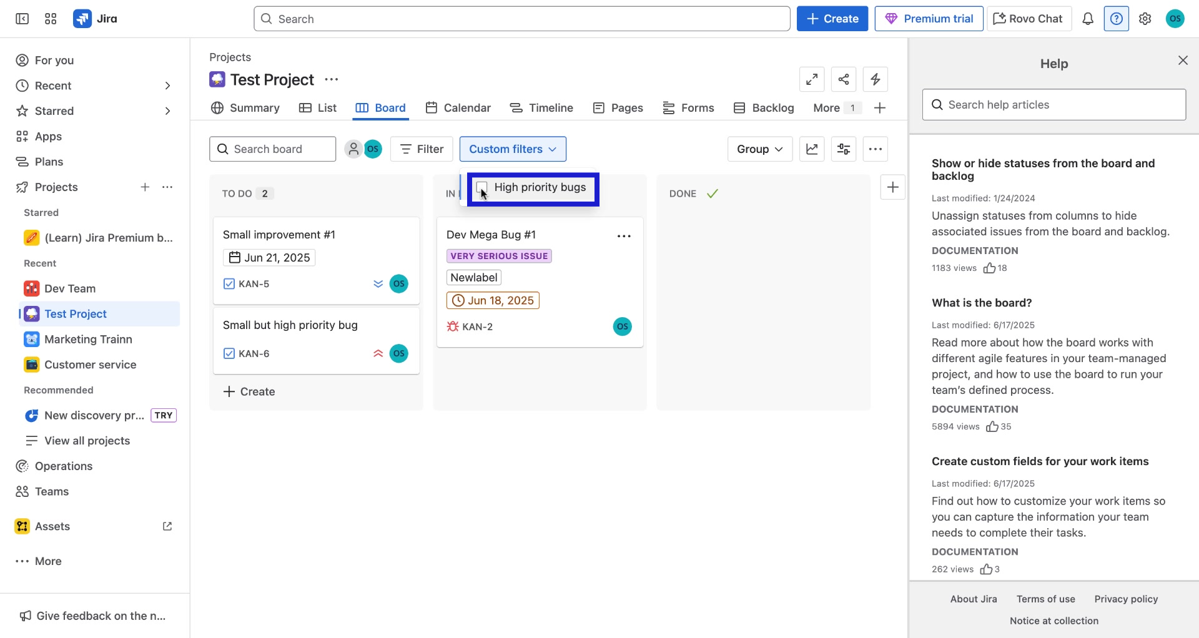
Task: Switch to the Timeline tab
Action: [x=541, y=108]
